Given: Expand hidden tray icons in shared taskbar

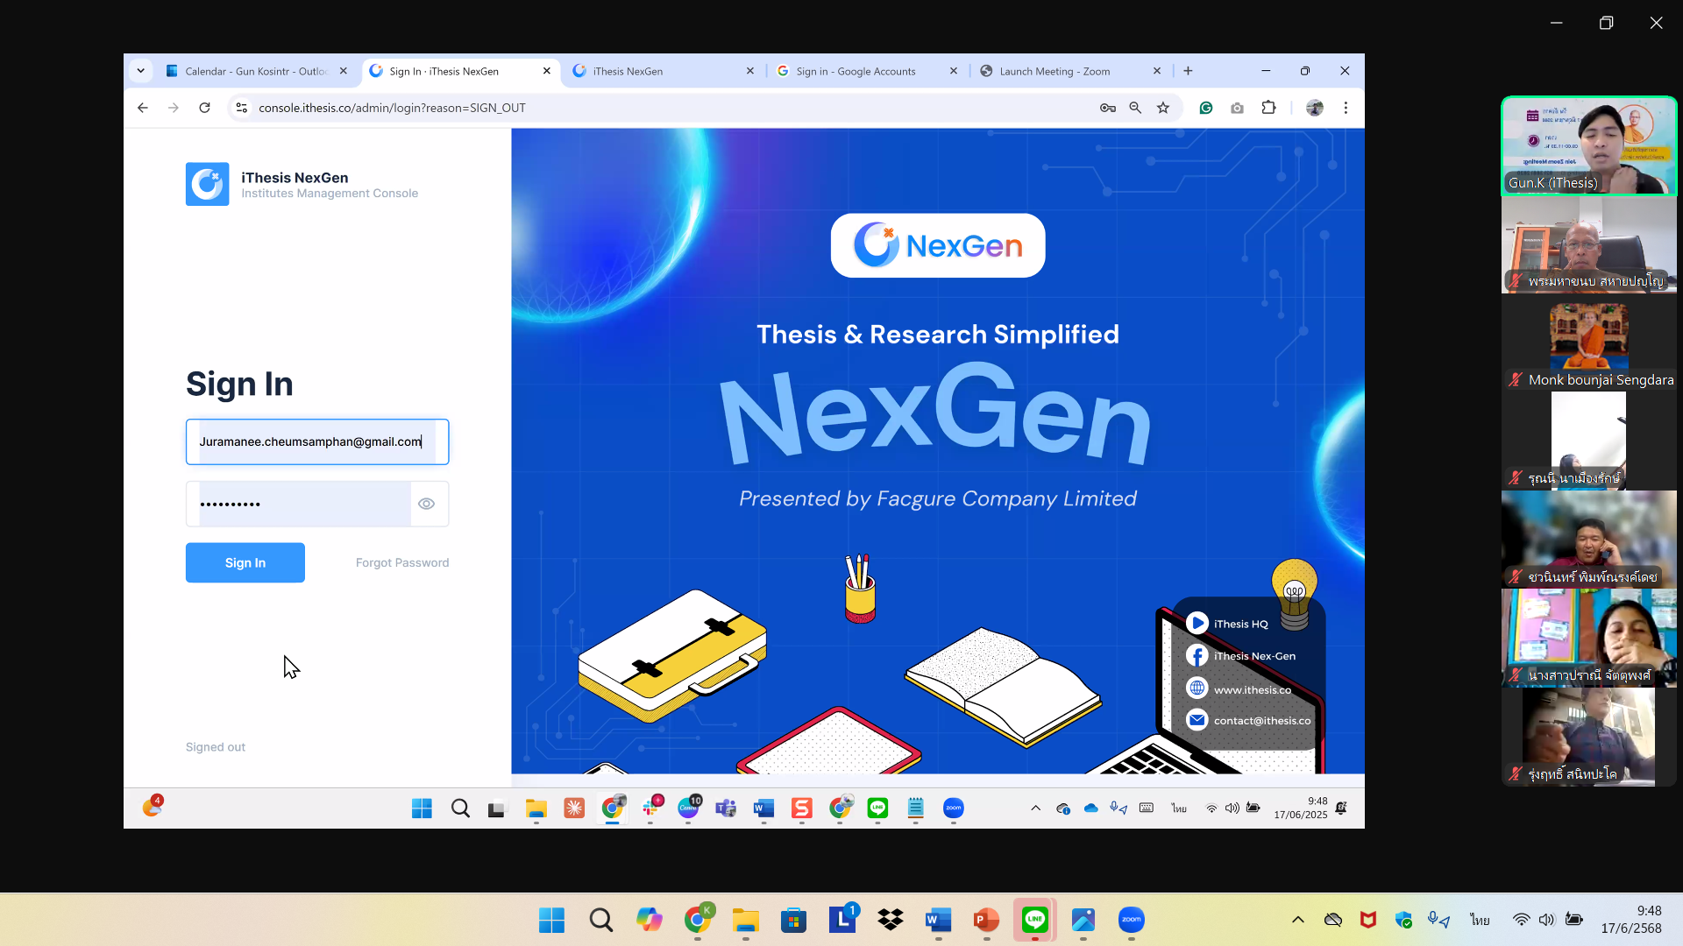Looking at the screenshot, I should (1035, 808).
